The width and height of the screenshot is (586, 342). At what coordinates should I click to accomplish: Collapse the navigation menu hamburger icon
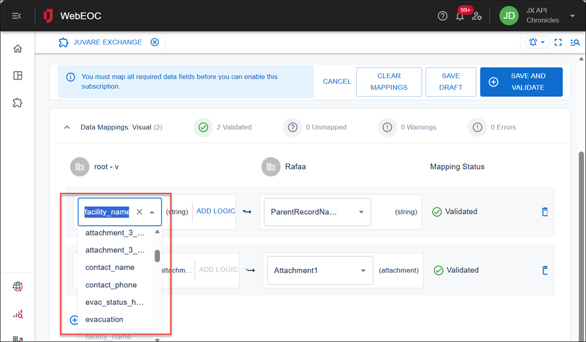[x=16, y=16]
